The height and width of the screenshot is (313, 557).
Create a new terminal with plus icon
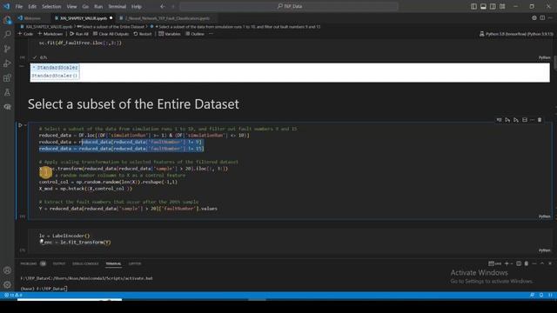pos(507,263)
